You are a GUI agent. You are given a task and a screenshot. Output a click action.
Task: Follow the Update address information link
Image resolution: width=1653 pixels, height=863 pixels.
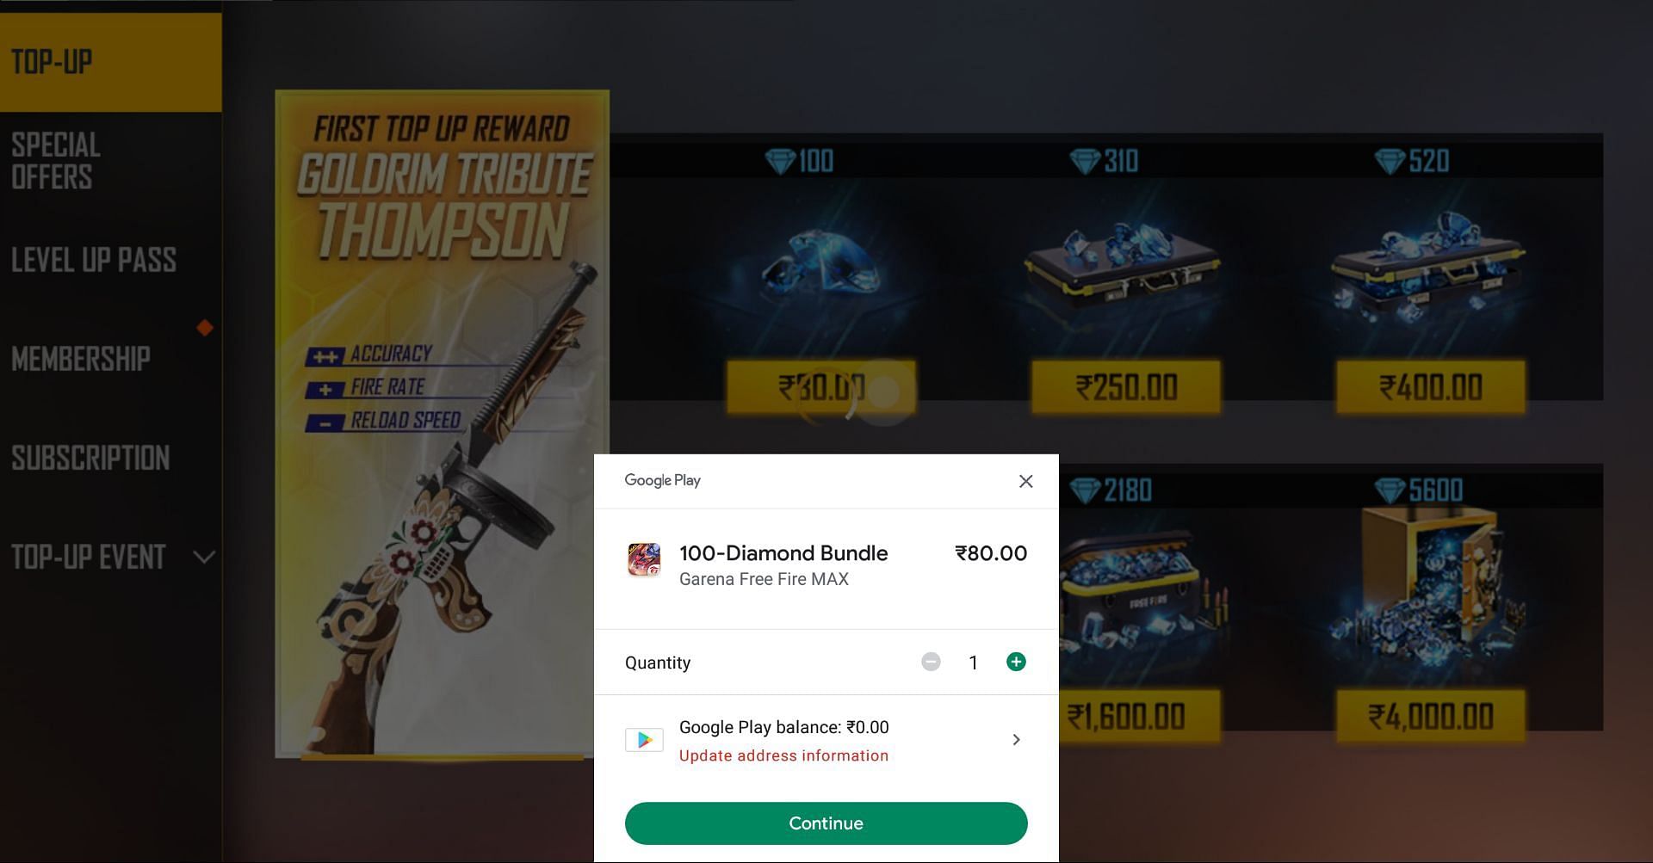783,755
